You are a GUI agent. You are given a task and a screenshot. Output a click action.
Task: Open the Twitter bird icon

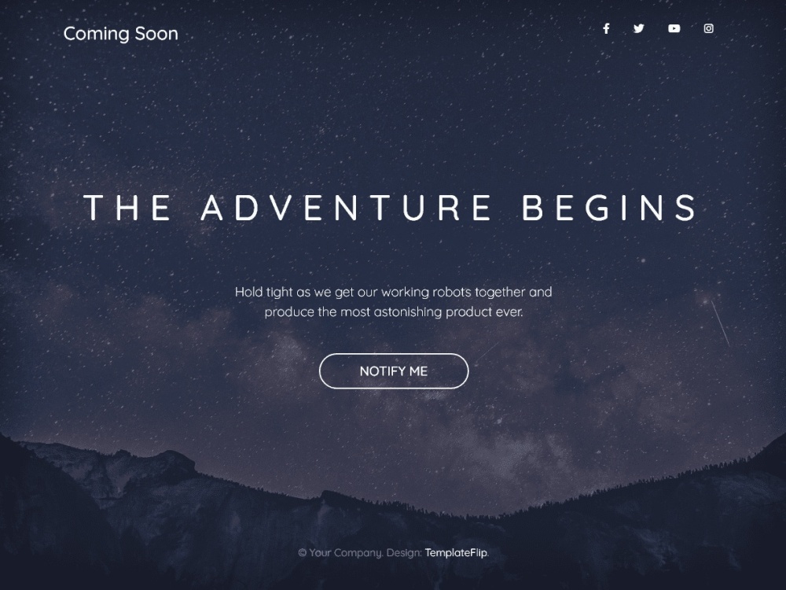tap(638, 28)
